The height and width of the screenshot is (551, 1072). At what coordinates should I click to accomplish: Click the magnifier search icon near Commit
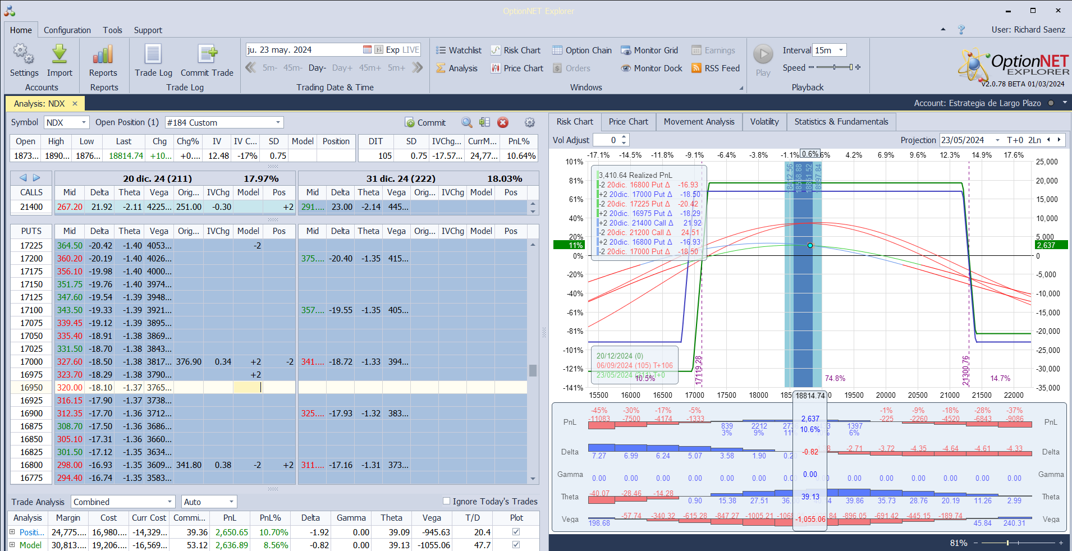(x=466, y=122)
